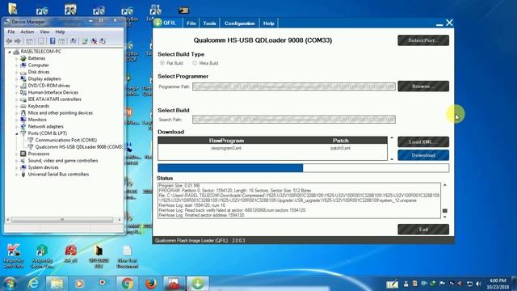Click Browse button for programmer path
Screen dimensions: 517x291
click(423, 86)
